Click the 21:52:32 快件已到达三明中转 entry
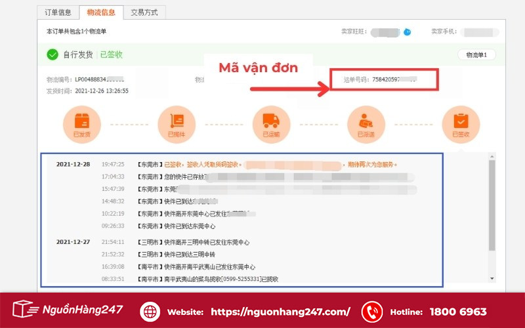Image resolution: width=525 pixels, height=328 pixels. (158, 255)
